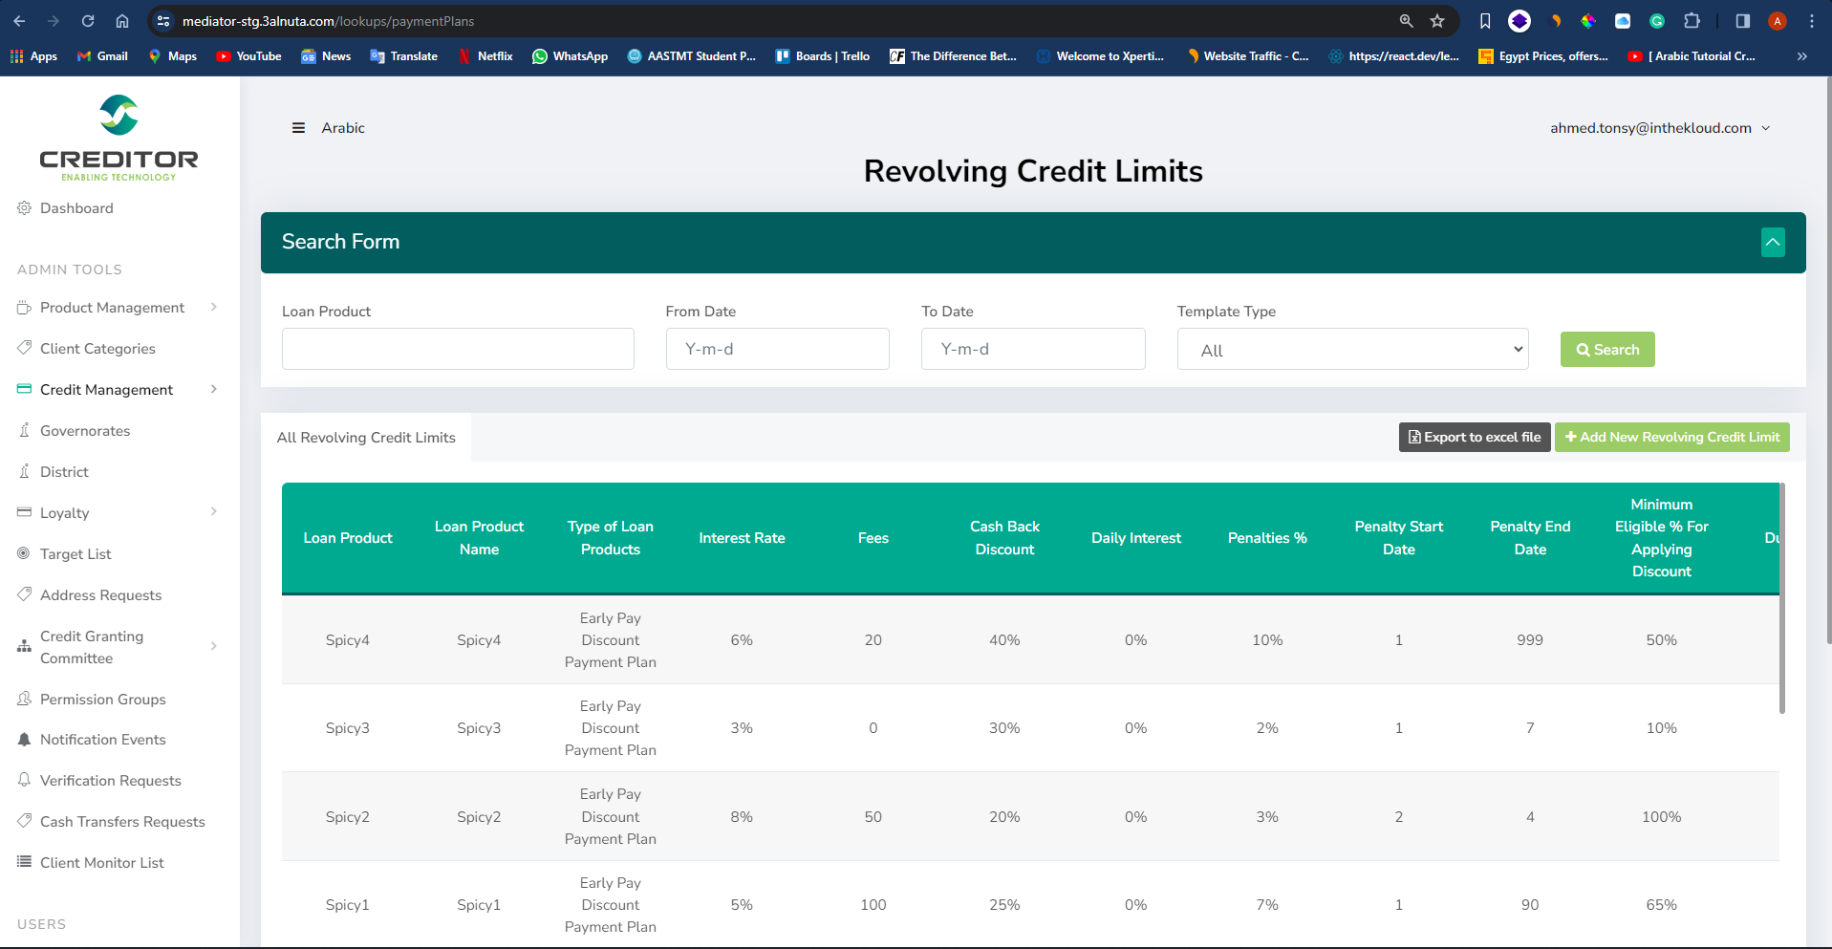Click the Creditor logo in sidebar
This screenshot has height=949, width=1832.
coord(119,138)
